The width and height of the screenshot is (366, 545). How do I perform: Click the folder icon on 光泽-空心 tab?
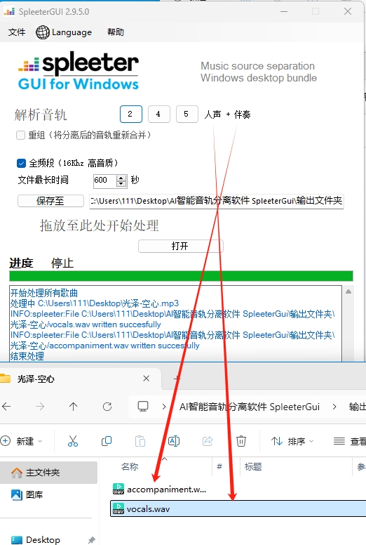pyautogui.click(x=5, y=378)
